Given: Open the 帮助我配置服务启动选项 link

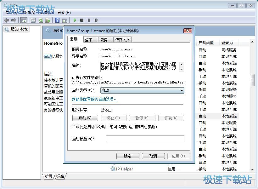Looking at the screenshot, I should click(94, 99).
